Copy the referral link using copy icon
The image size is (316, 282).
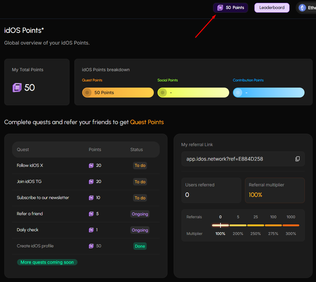click(297, 159)
